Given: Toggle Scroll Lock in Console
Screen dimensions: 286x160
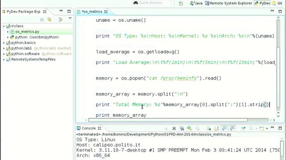Looking at the screenshot, I should 216,128.
